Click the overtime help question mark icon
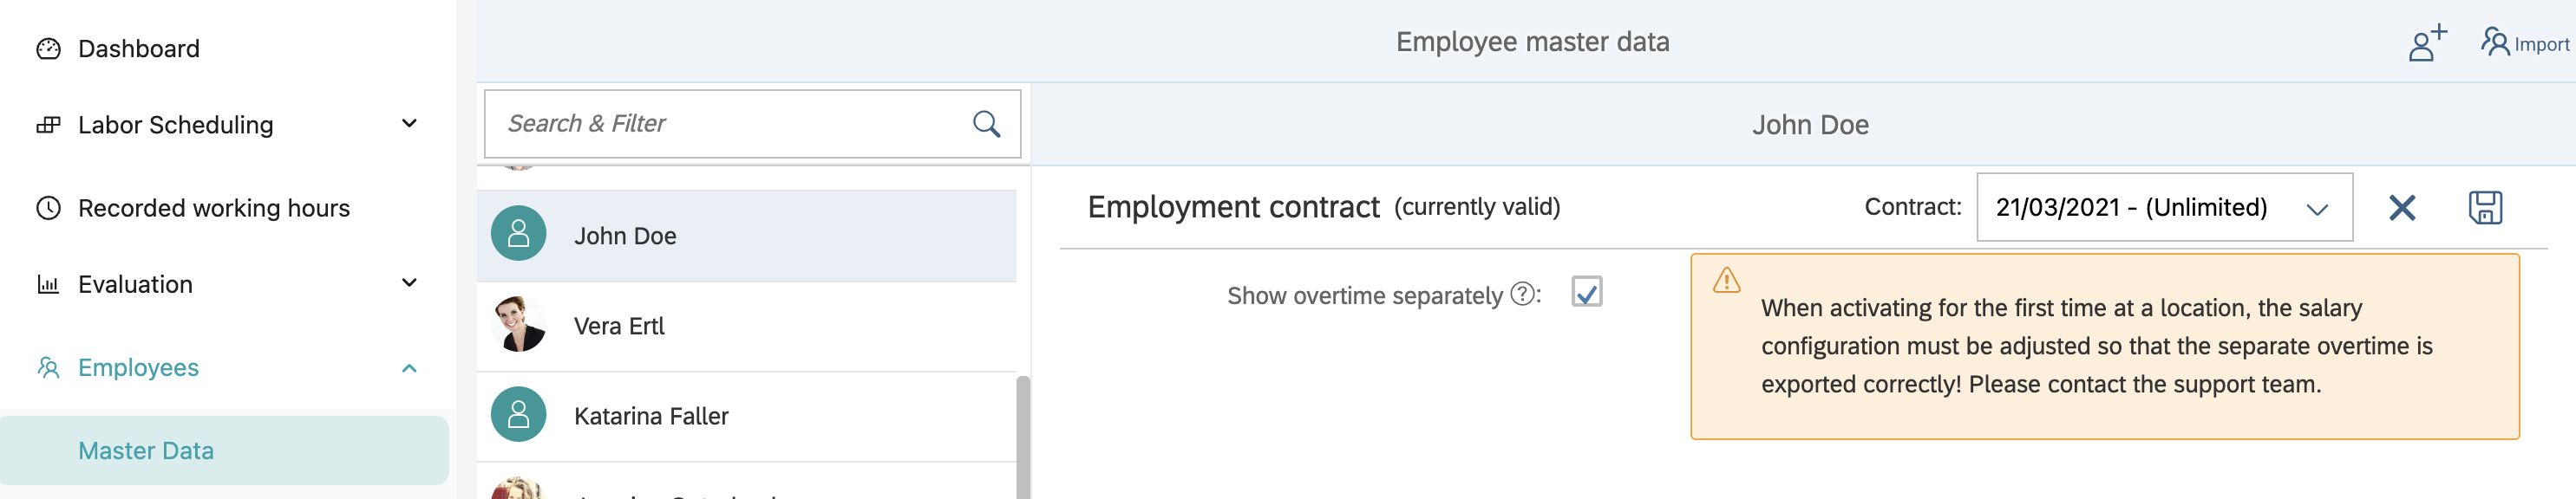 (x=1522, y=295)
